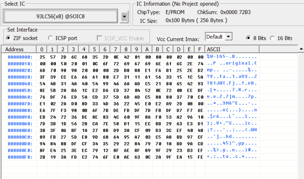The width and height of the screenshot is (304, 179).
Task: Switch to 16 Bits data width
Action: (272, 38)
